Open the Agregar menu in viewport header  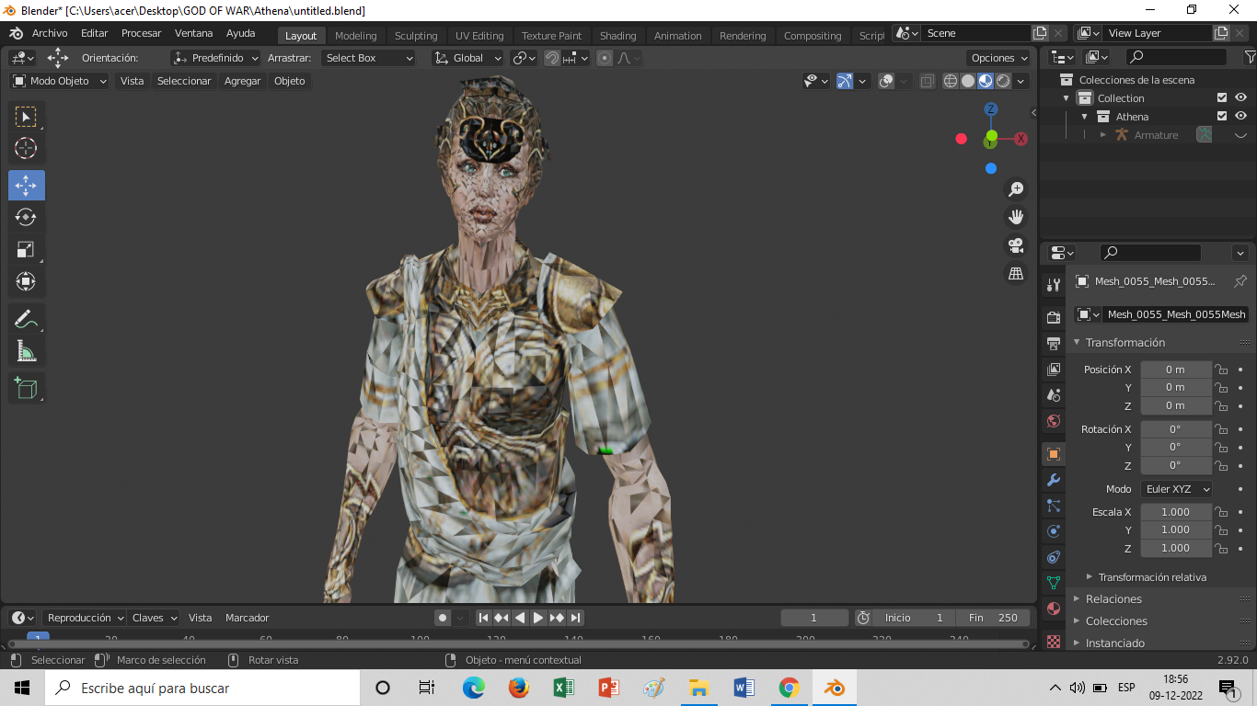point(243,81)
